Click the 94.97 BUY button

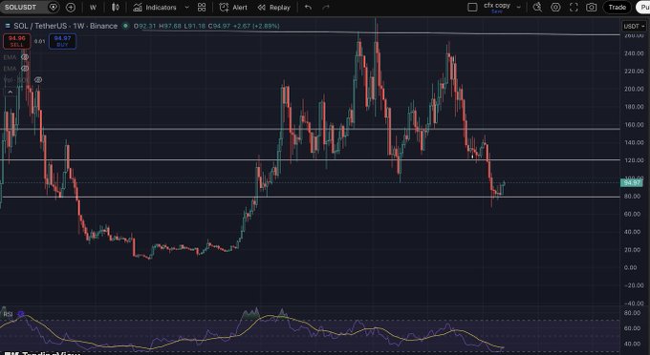(62, 41)
